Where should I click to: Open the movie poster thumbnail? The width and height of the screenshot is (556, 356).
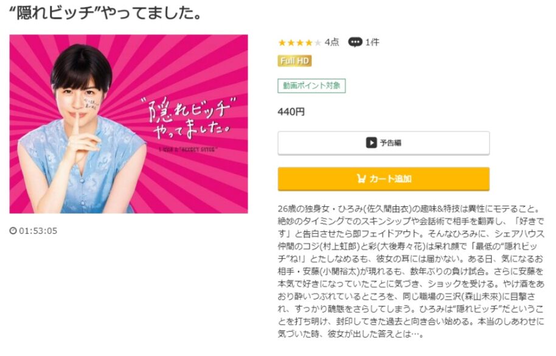pyautogui.click(x=128, y=124)
